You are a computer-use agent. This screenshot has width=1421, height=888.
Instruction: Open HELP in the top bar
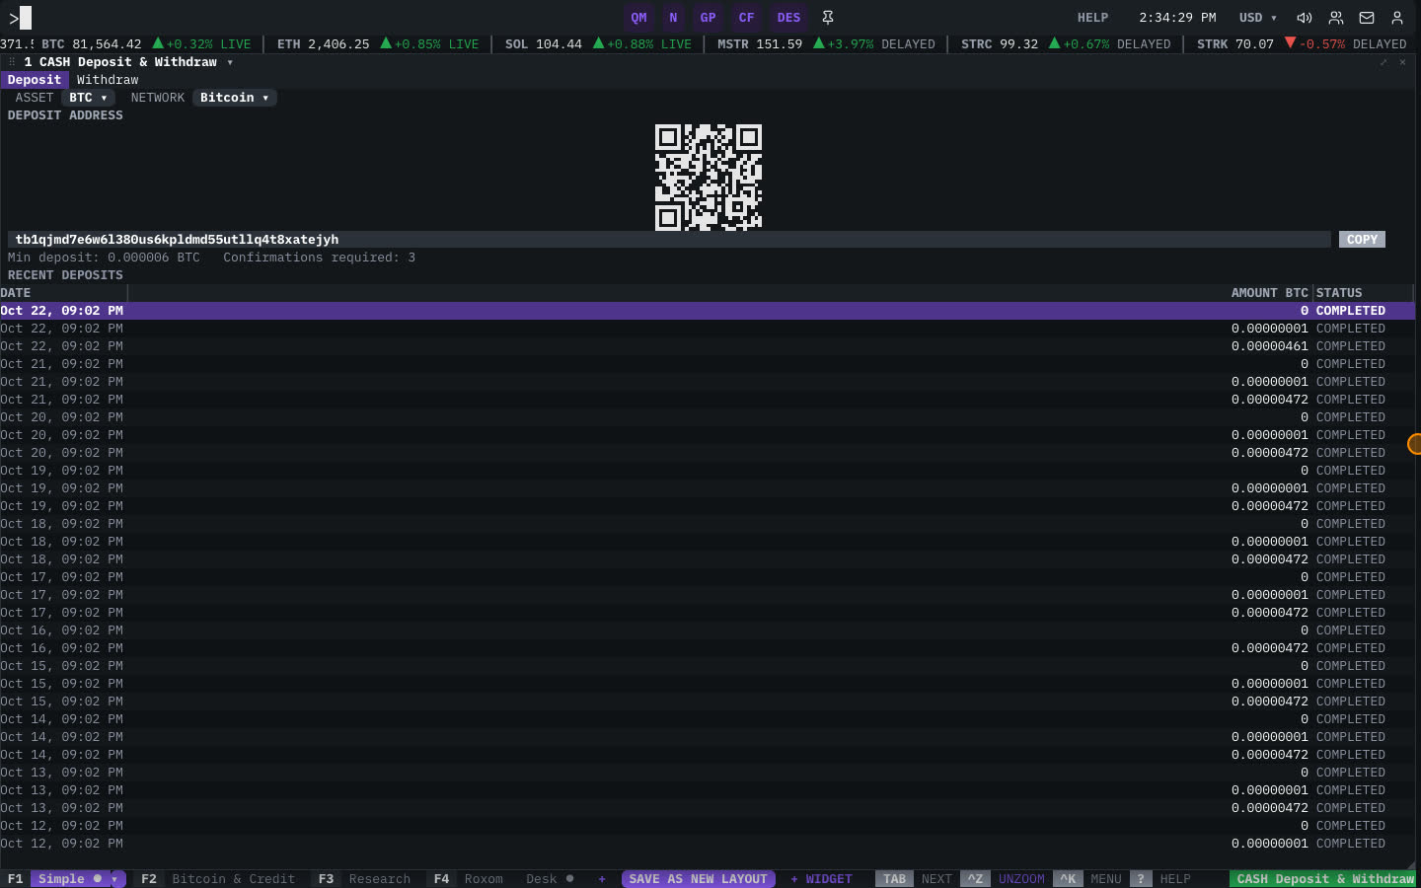(1092, 18)
